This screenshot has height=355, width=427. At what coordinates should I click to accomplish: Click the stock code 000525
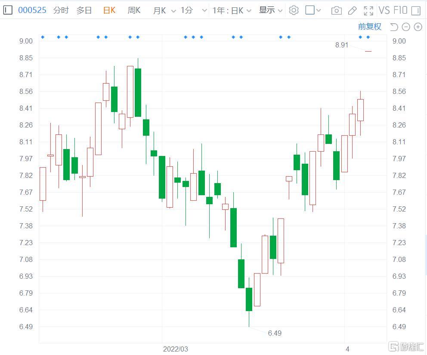(x=32, y=10)
